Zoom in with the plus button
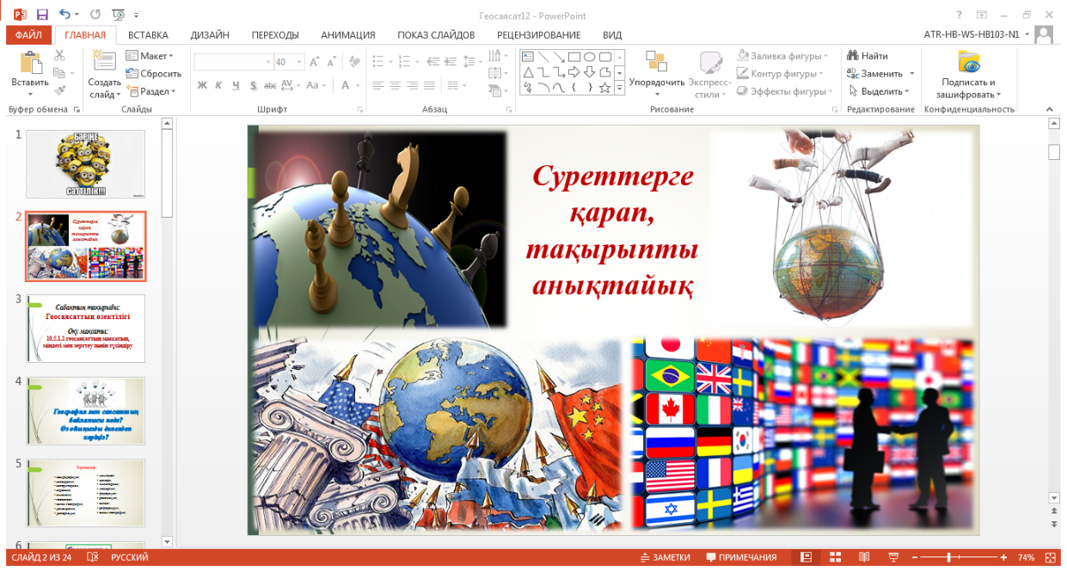 click(1003, 557)
